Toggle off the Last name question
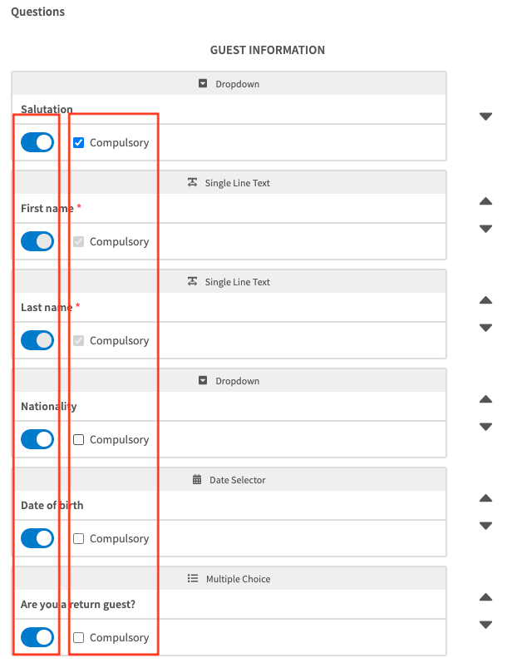 click(x=37, y=340)
